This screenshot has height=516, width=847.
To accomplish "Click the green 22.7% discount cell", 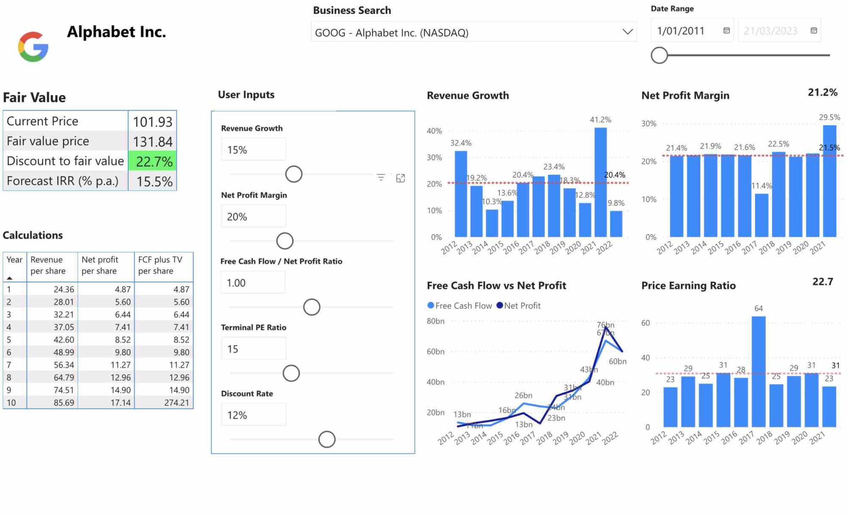I will 152,161.
